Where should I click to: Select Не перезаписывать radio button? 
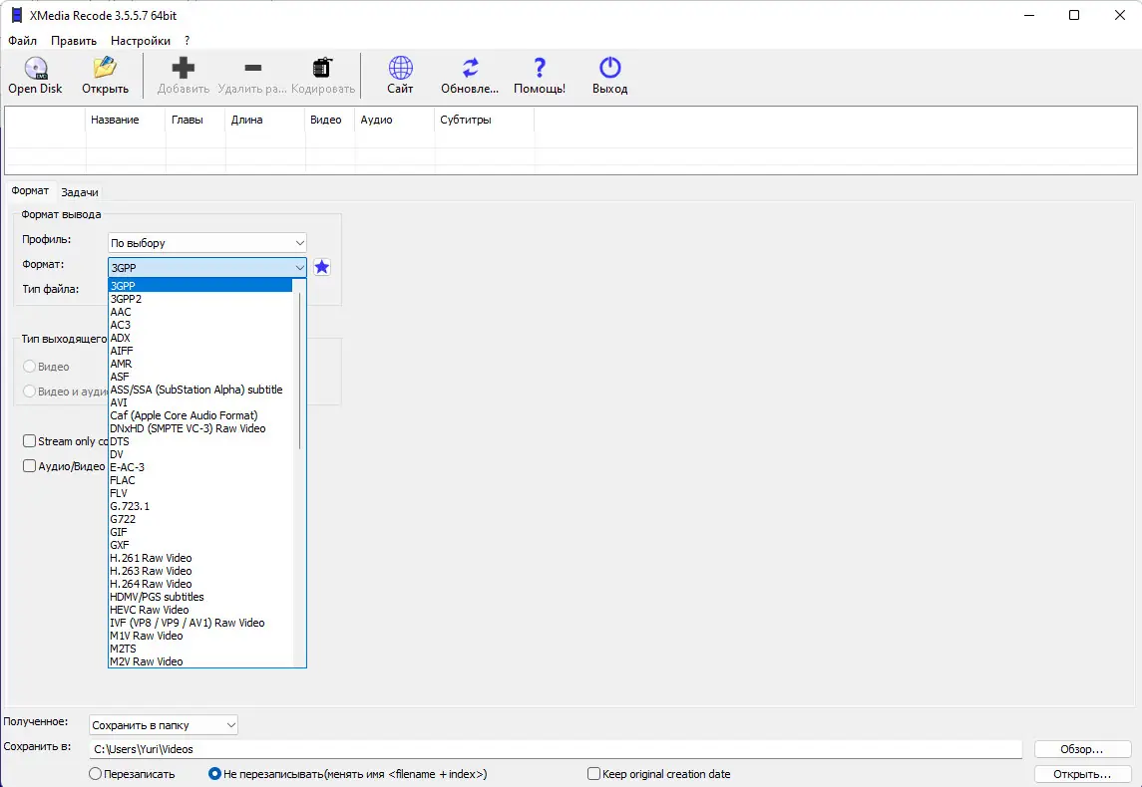point(214,774)
